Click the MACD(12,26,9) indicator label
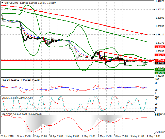The height and width of the screenshot is (139, 165). click(x=10, y=114)
